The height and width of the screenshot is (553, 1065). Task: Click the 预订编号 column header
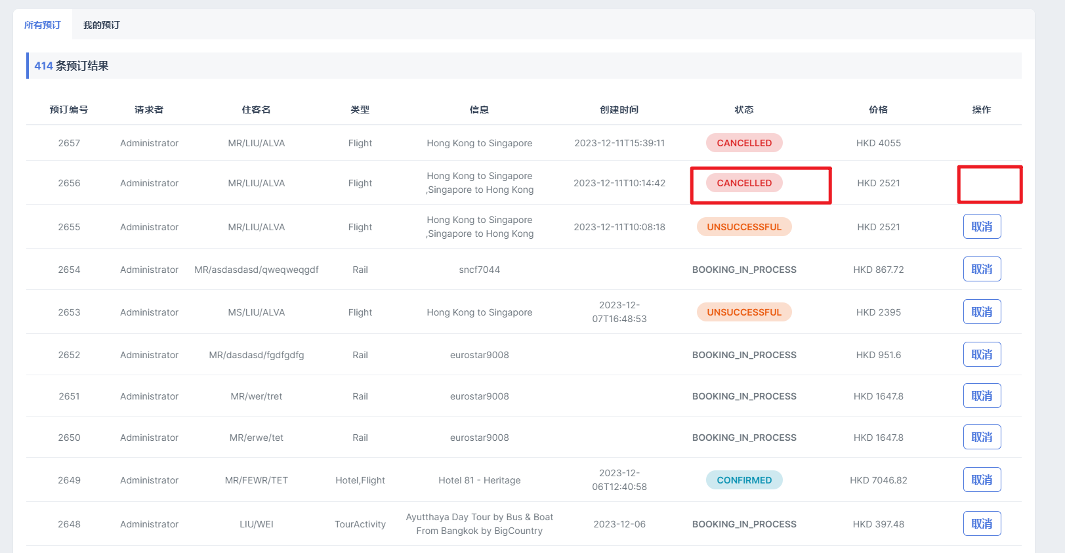[x=69, y=110]
